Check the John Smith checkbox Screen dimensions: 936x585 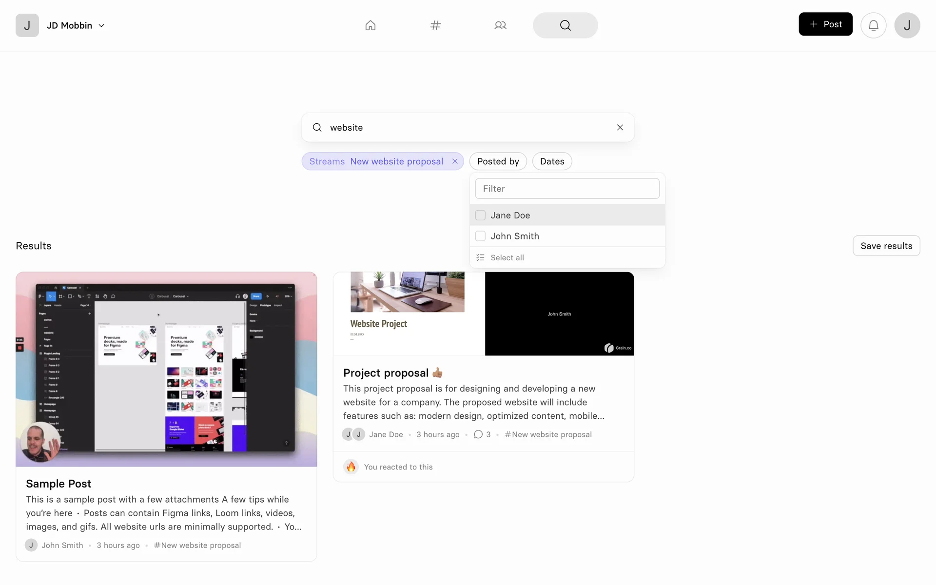(480, 236)
